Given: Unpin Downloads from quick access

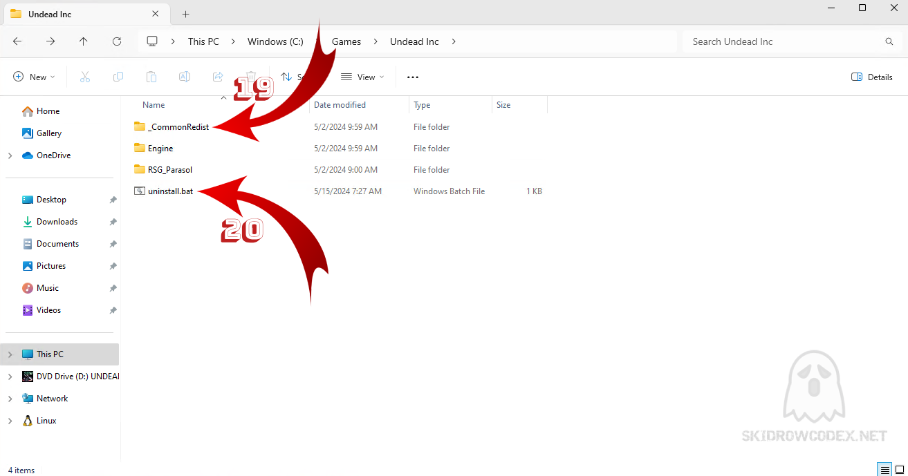Looking at the screenshot, I should (113, 222).
